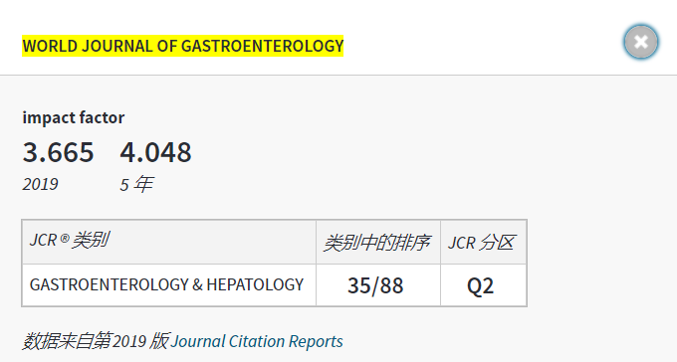Click the 5 年 label
The image size is (677, 362).
pyautogui.click(x=136, y=184)
